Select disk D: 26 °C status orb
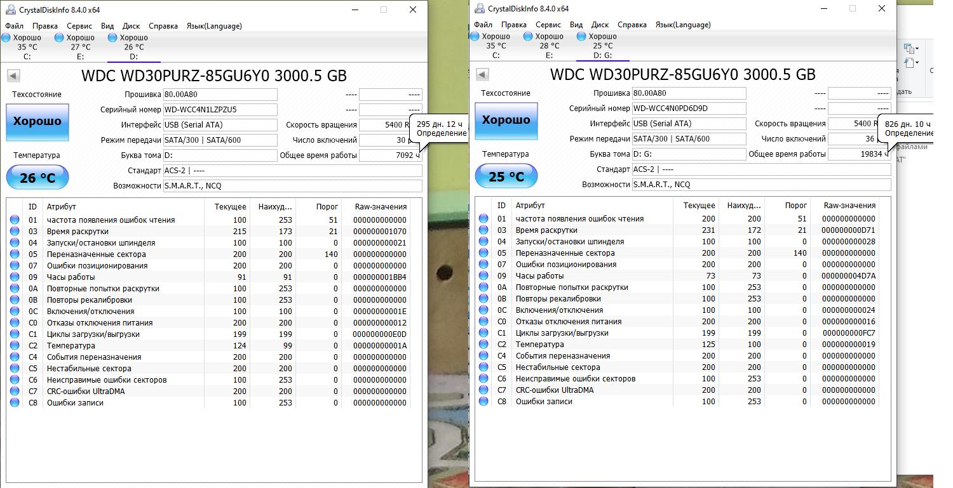 (112, 38)
